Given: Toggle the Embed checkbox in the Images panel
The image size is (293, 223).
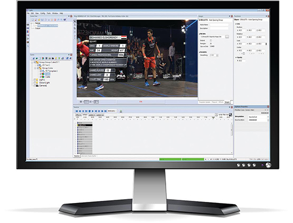Looking at the screenshot, I should pyautogui.click(x=211, y=41).
